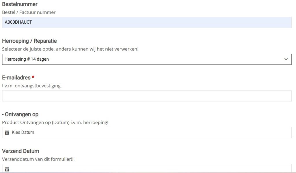This screenshot has height=173, width=296.
Task: Open the 'Herroeping # 14 dagen' dropdown
Action: 145,59
